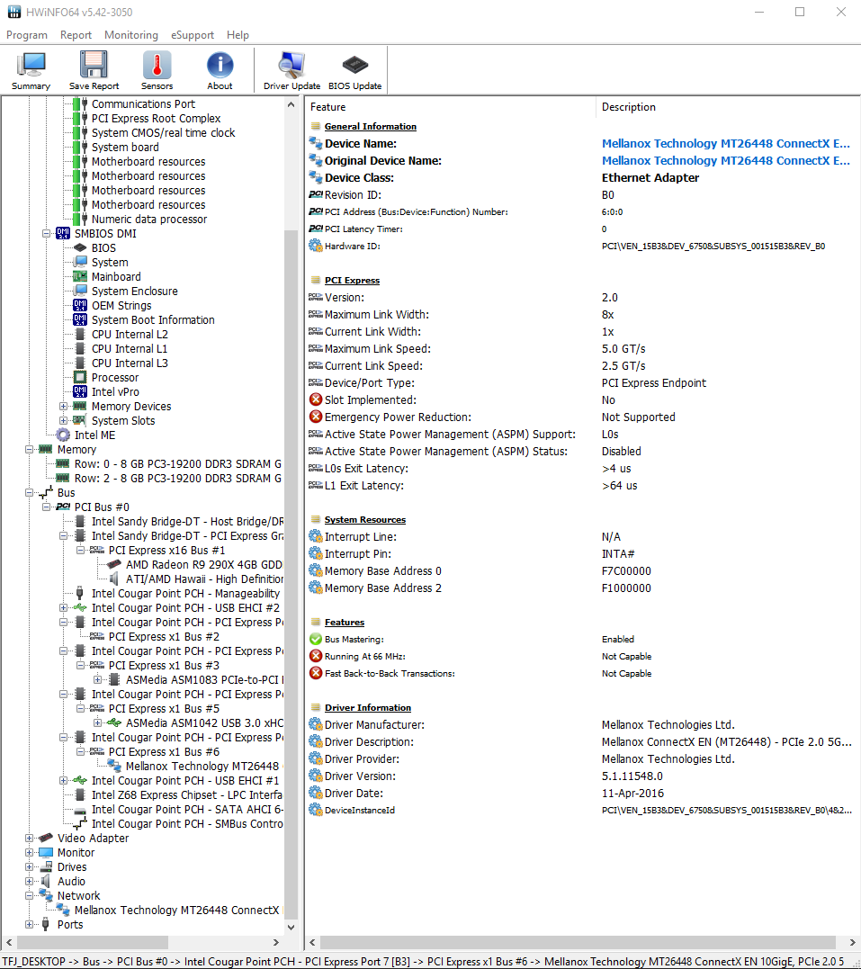This screenshot has height=969, width=861.
Task: Select Intel Cougar Point PCH SATA AHCI entry
Action: (x=187, y=810)
